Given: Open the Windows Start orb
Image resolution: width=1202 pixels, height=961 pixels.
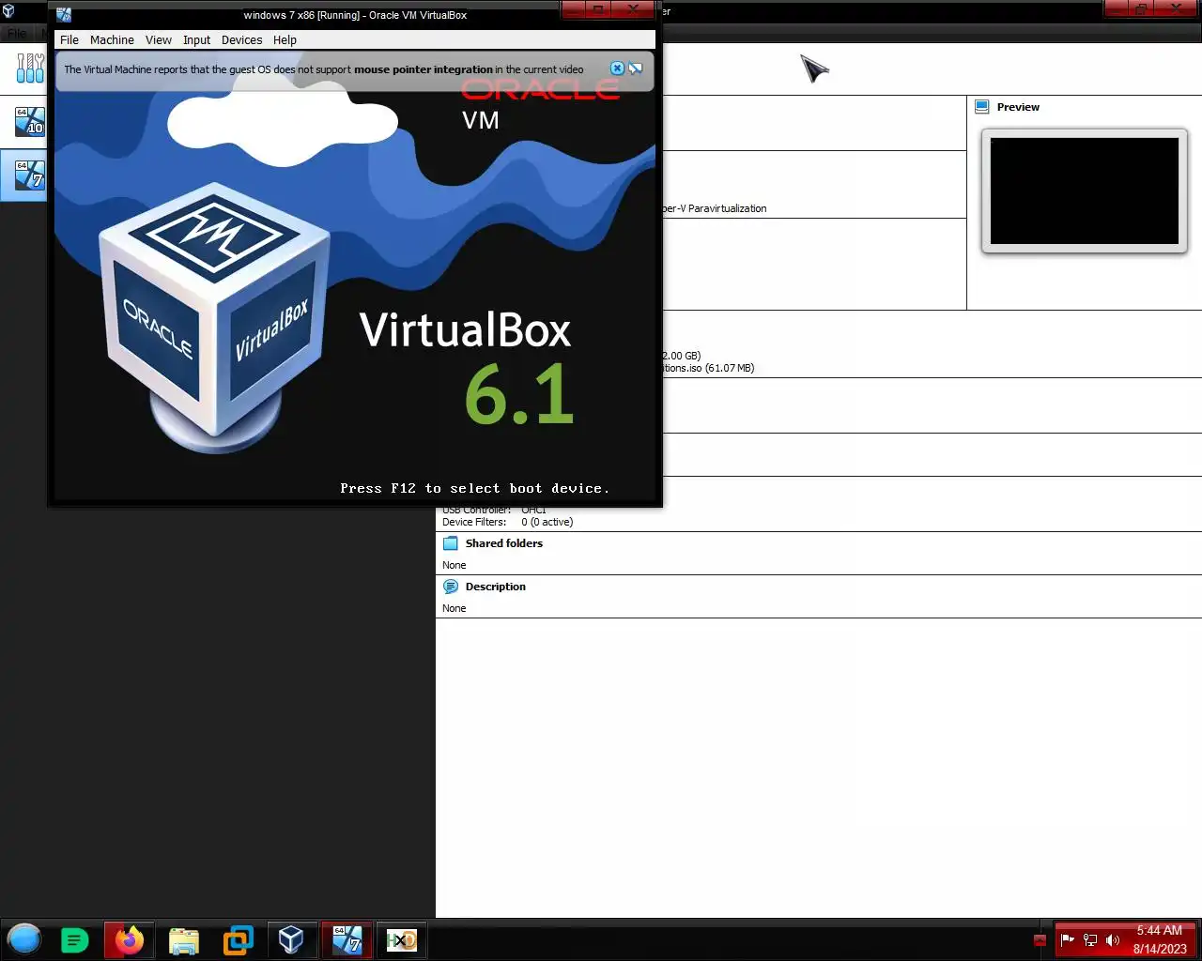Looking at the screenshot, I should 24,939.
